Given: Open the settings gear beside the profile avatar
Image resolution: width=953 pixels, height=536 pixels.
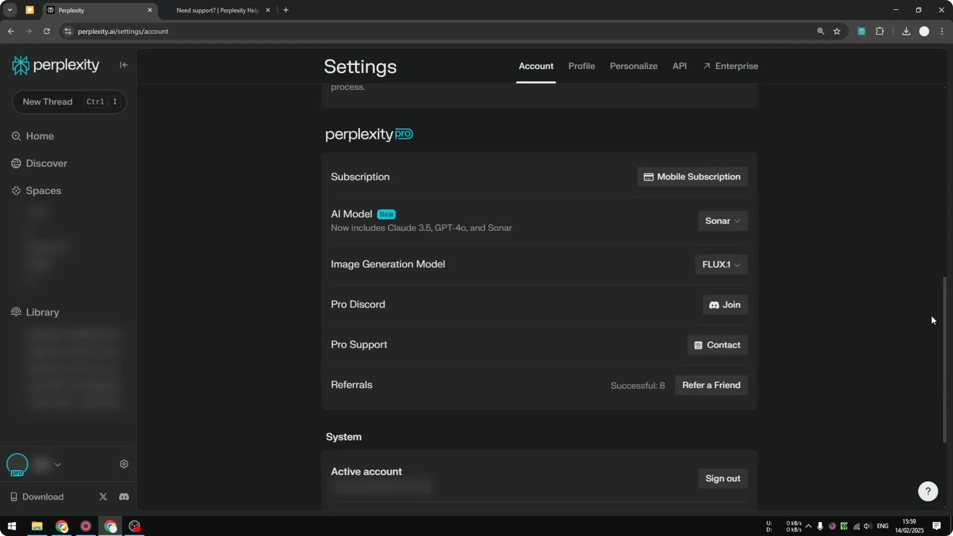Looking at the screenshot, I should pos(124,464).
